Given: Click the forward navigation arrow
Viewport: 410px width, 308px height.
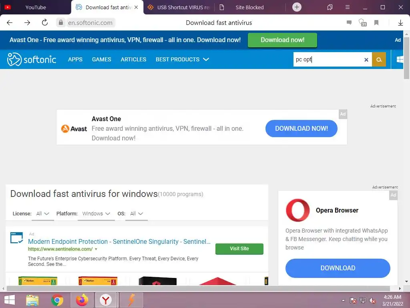Looking at the screenshot, I should [x=27, y=23].
